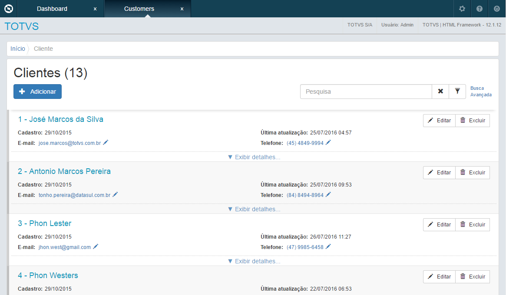
Task: Click Excluir for Phon Lester
Action: [x=473, y=225]
